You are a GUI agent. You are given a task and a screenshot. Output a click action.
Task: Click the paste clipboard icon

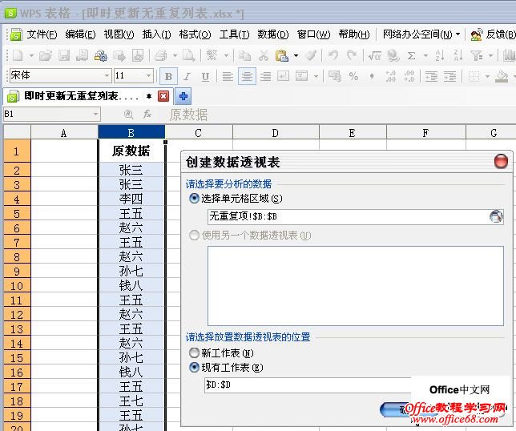tap(281, 55)
